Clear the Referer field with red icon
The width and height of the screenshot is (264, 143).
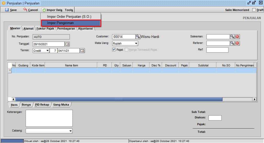(237, 43)
